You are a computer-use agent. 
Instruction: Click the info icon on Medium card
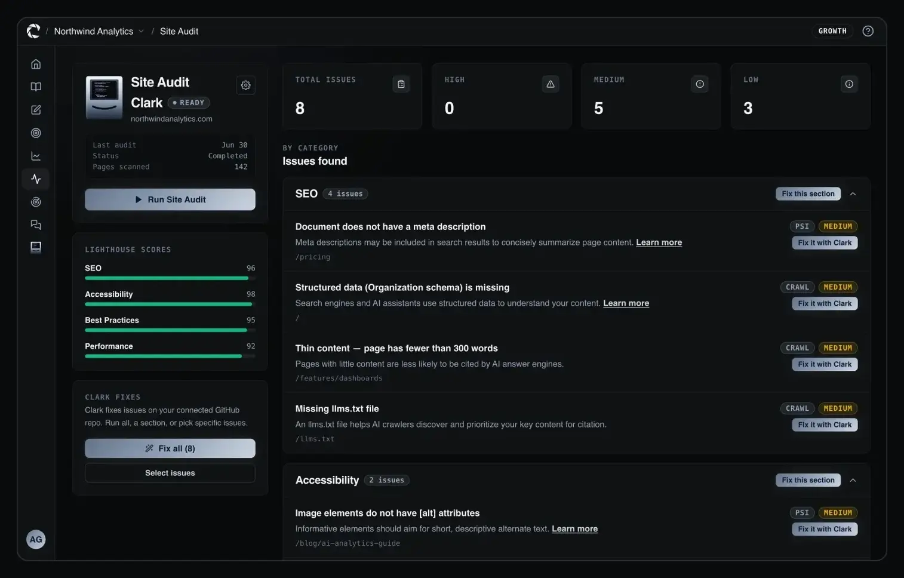click(700, 84)
